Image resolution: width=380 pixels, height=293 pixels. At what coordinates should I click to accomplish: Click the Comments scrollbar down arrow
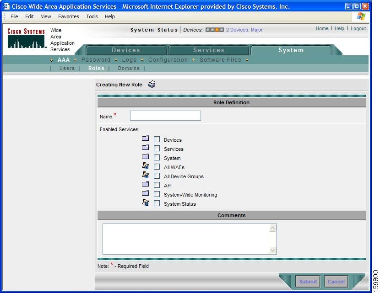click(x=273, y=250)
